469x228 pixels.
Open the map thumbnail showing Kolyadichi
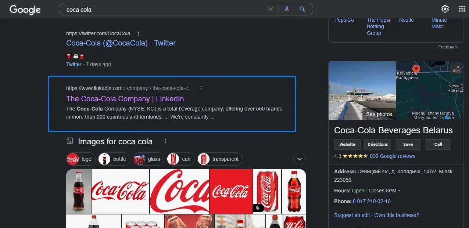click(429, 90)
